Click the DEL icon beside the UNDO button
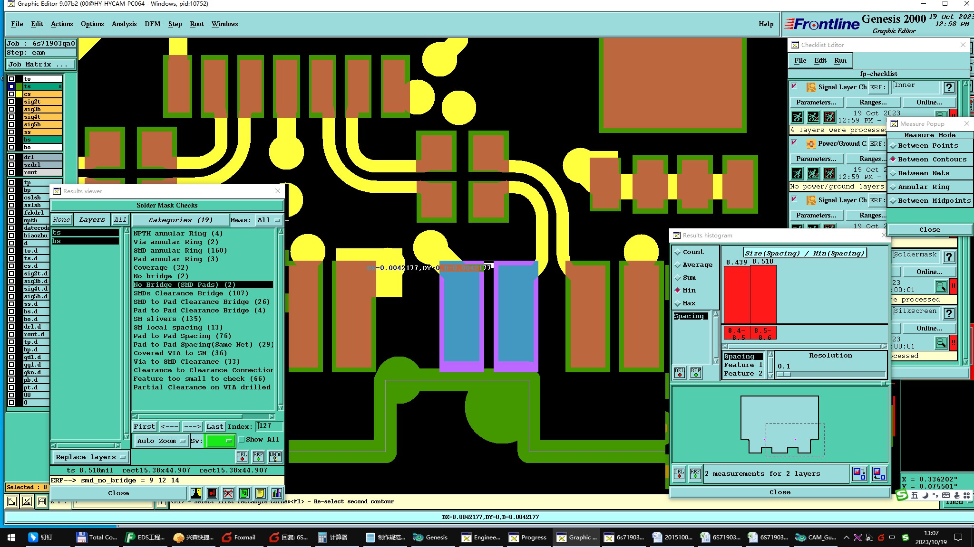974x547 pixels. coord(242,457)
